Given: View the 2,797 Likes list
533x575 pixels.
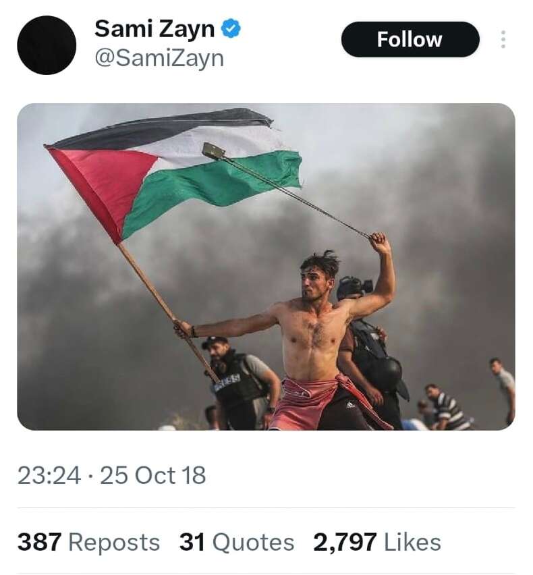Looking at the screenshot, I should click(x=376, y=543).
